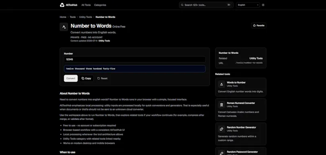Image resolution: width=326 pixels, height=155 pixels.
Task: Focus the Search 123+ tools field
Action: coord(206,5)
